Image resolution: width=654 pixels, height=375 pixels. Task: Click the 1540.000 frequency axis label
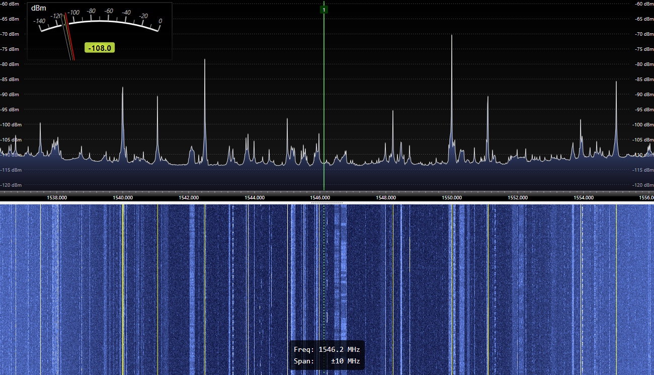123,198
